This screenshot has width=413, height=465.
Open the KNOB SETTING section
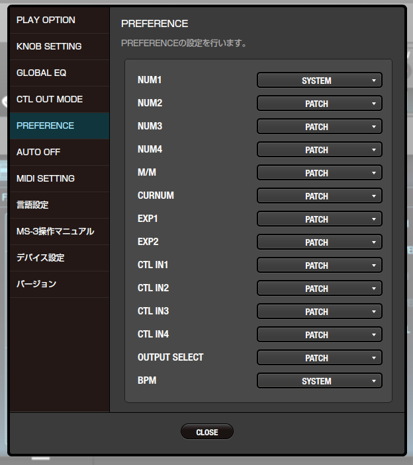59,46
